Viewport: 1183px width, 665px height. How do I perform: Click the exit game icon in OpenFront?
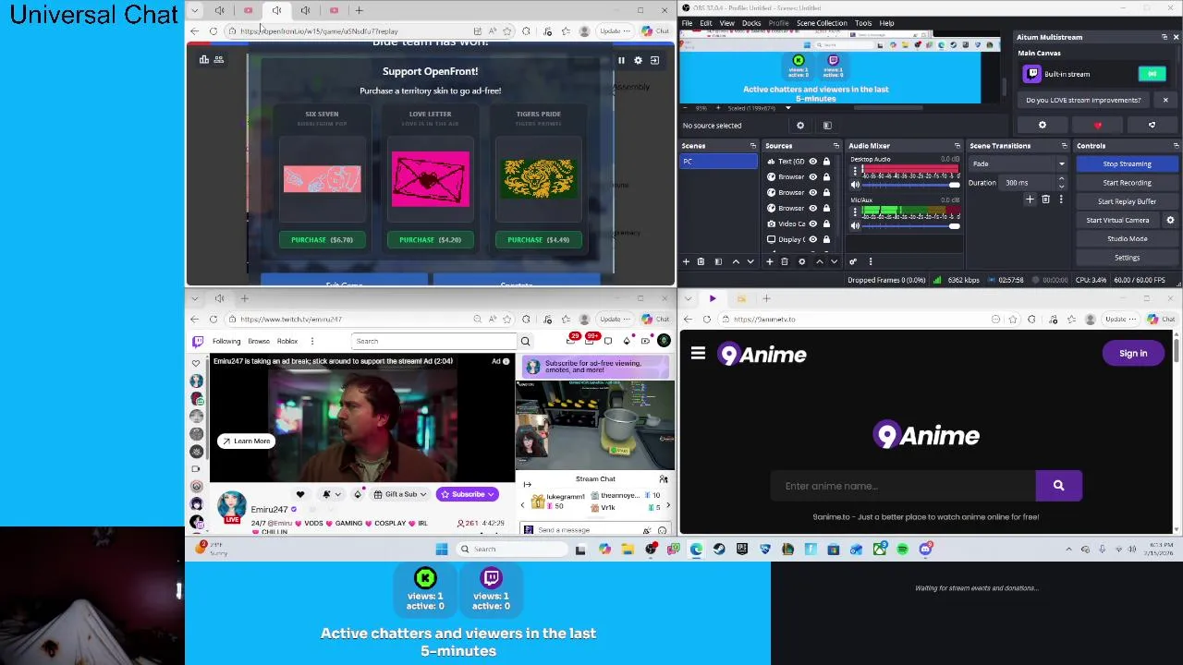click(654, 60)
